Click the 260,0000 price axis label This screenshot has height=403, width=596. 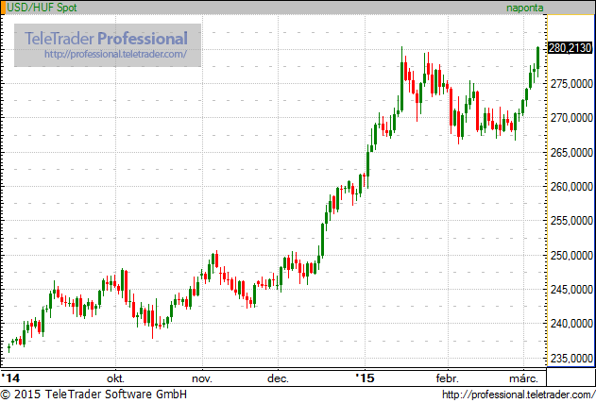(571, 187)
